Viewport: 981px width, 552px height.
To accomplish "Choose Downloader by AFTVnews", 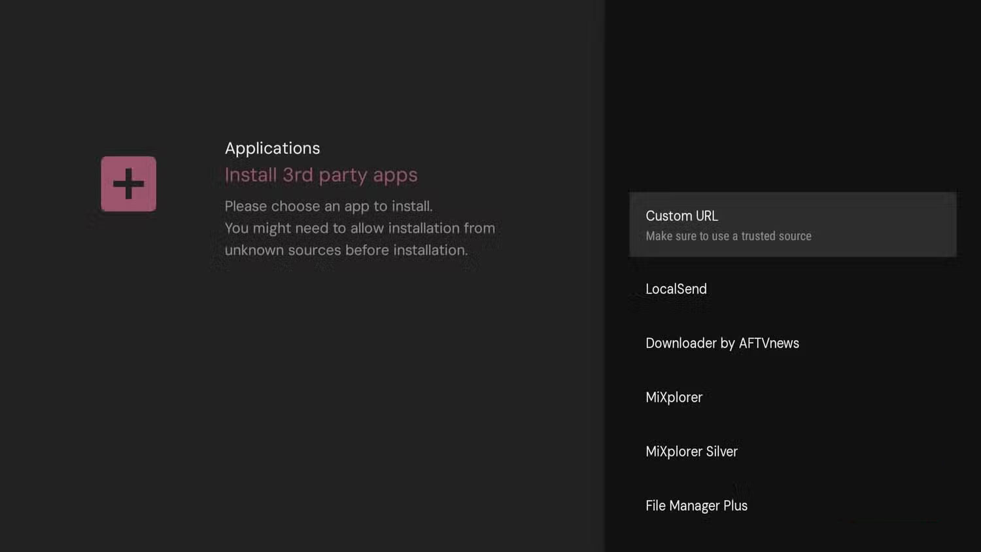I will coord(722,343).
